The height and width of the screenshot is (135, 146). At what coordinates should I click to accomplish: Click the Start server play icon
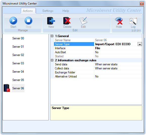click(x=13, y=21)
